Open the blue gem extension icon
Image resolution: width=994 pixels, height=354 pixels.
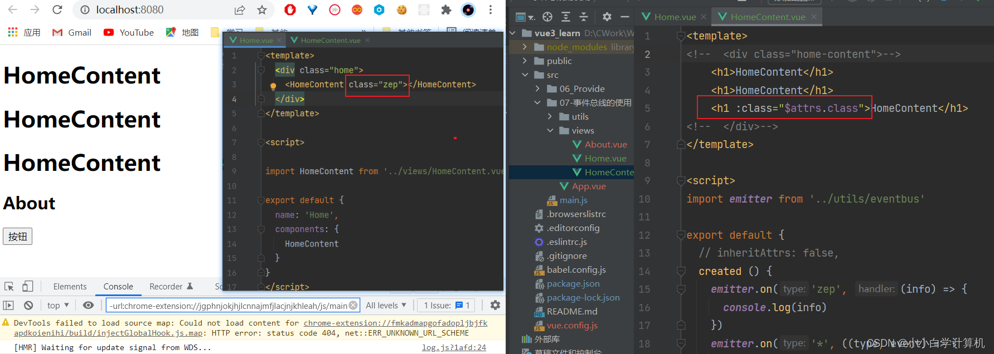pyautogui.click(x=312, y=9)
